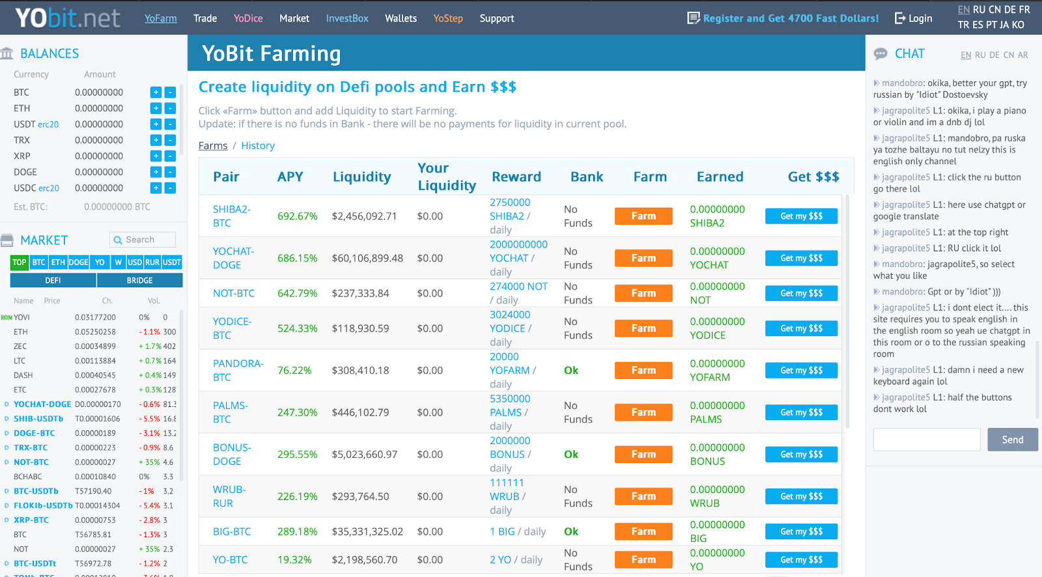1042x577 pixels.
Task: Click the farms table vertical scrollbar
Action: (848, 311)
